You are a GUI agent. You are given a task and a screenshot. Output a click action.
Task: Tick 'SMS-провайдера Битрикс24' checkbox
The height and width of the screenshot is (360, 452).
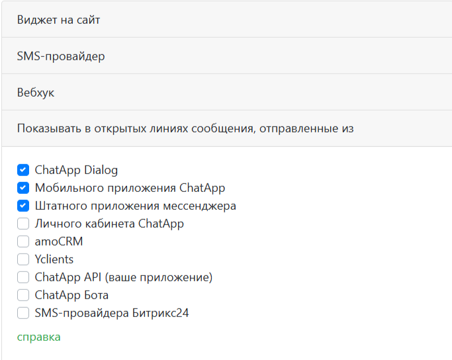23,313
